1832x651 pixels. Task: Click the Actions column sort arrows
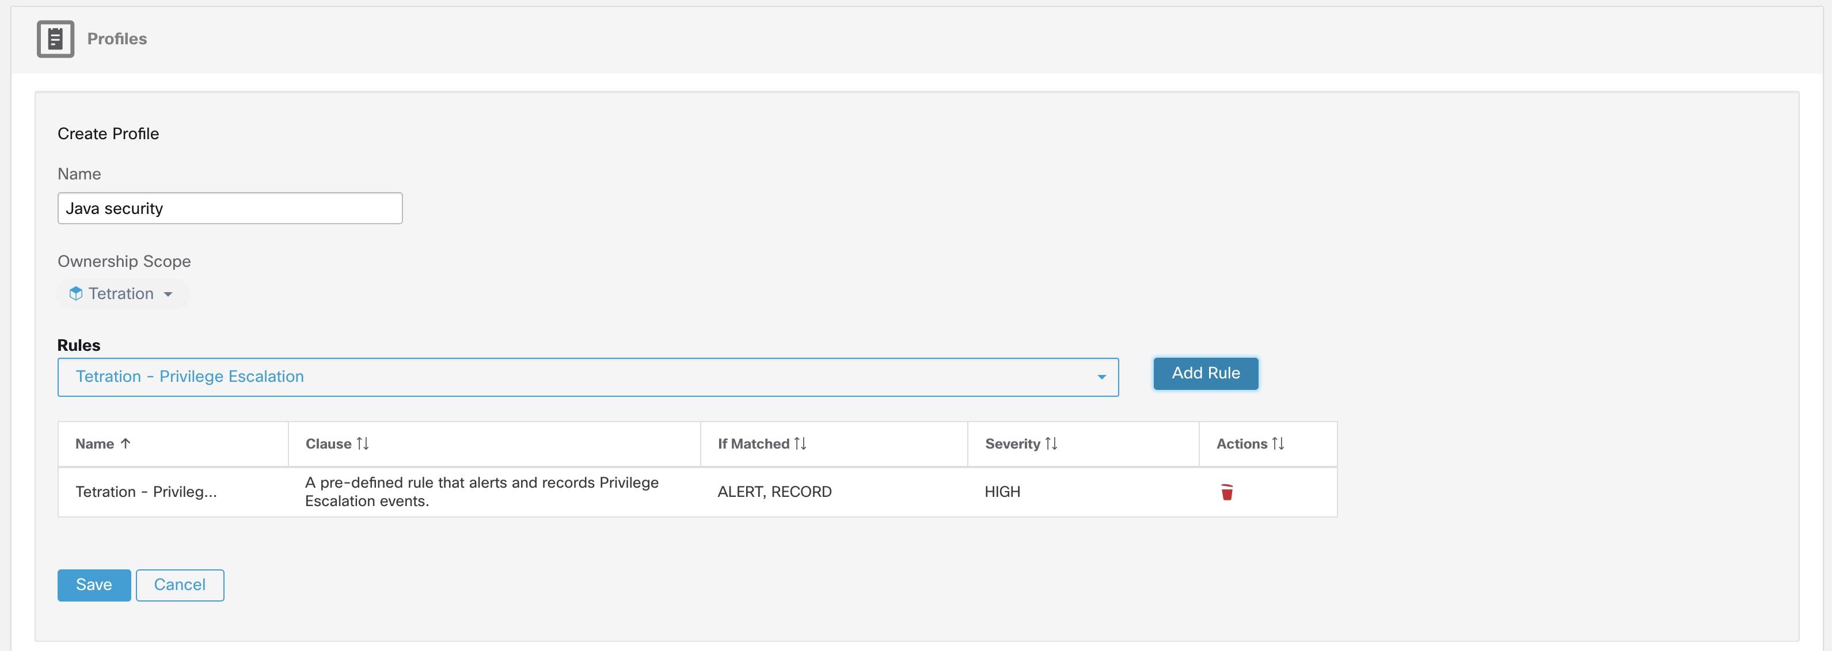pyautogui.click(x=1279, y=443)
